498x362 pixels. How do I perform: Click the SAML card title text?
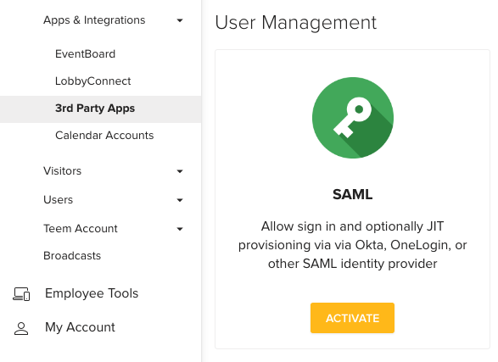pos(353,194)
